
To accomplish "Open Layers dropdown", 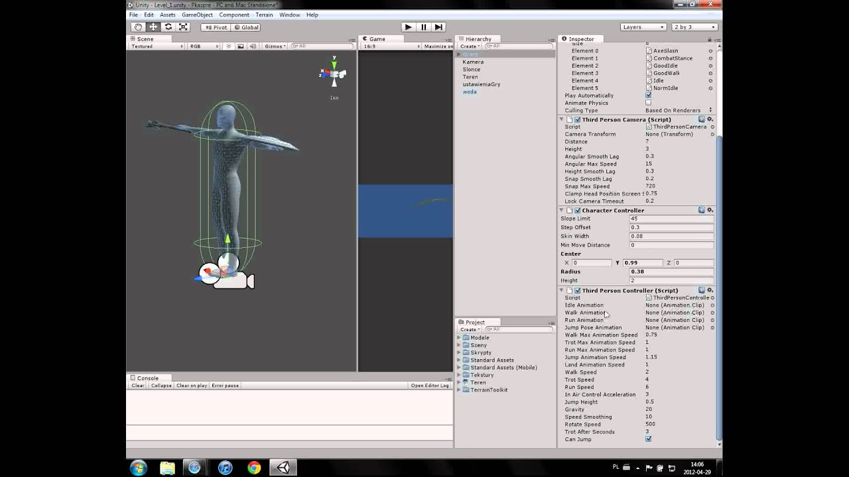I will (x=643, y=27).
